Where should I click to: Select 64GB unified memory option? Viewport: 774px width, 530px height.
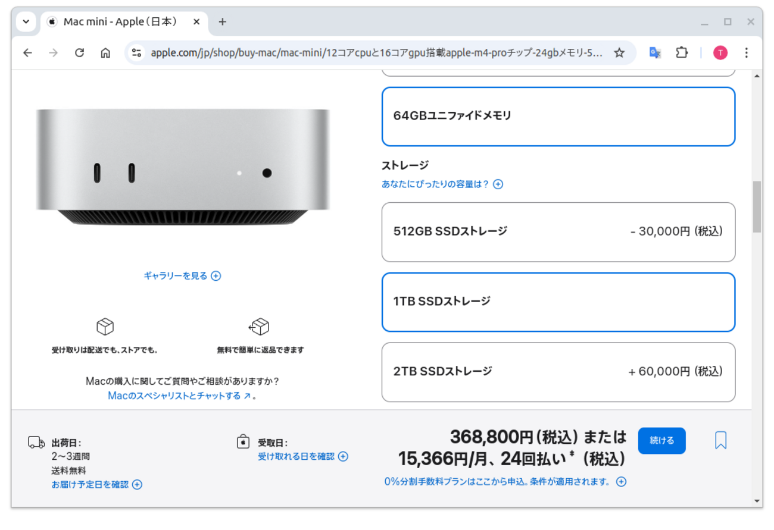[x=558, y=117]
